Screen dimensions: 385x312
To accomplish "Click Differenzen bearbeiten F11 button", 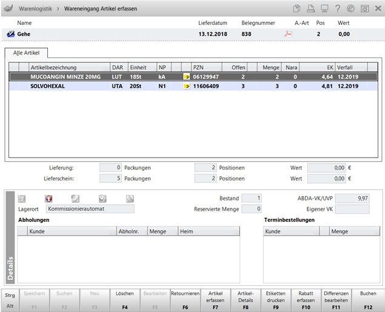I will click(x=336, y=300).
